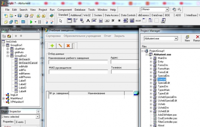Viewport: 200px width, 127px height.
Task: Select the Label component icon
Action: (x=88, y=21)
